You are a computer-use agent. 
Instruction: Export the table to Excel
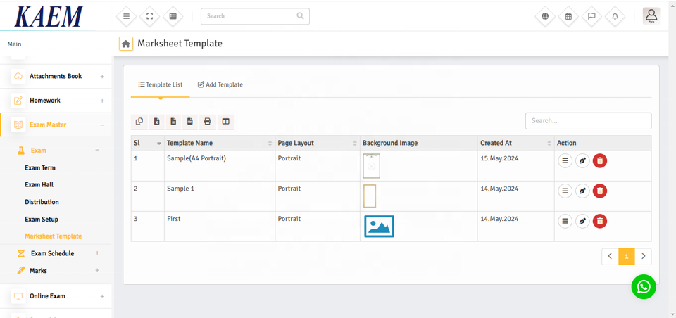tap(156, 122)
